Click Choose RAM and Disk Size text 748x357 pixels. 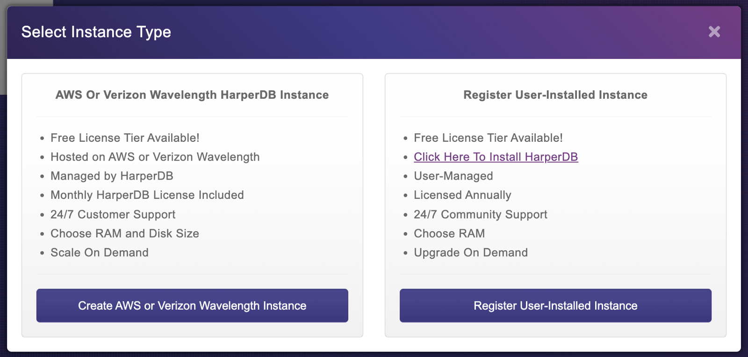pyautogui.click(x=125, y=233)
